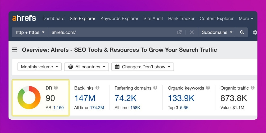Navigate to Content Explorer
This screenshot has width=266, height=133.
pyautogui.click(x=217, y=19)
